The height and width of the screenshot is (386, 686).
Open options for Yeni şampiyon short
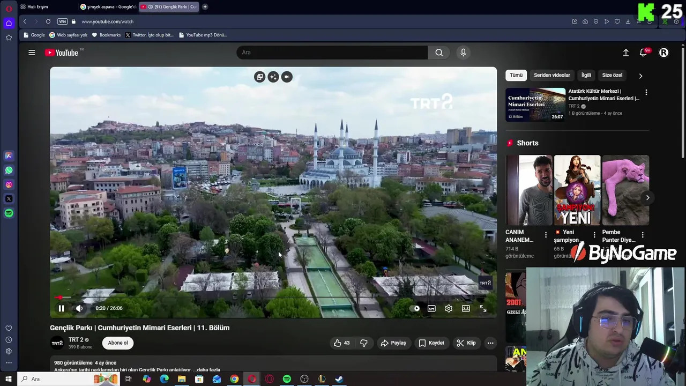594,235
